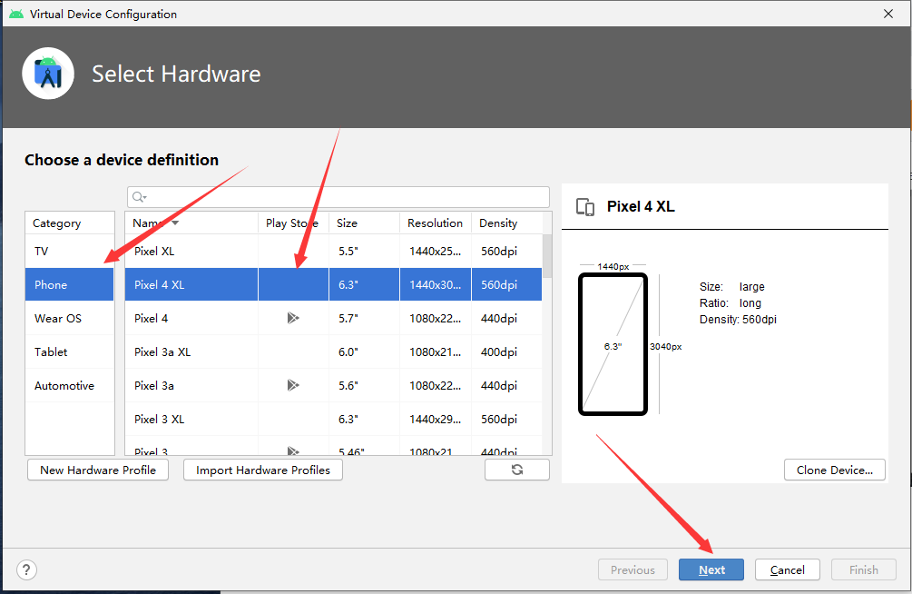Sort by the Density column header
The height and width of the screenshot is (594, 912).
pos(506,223)
